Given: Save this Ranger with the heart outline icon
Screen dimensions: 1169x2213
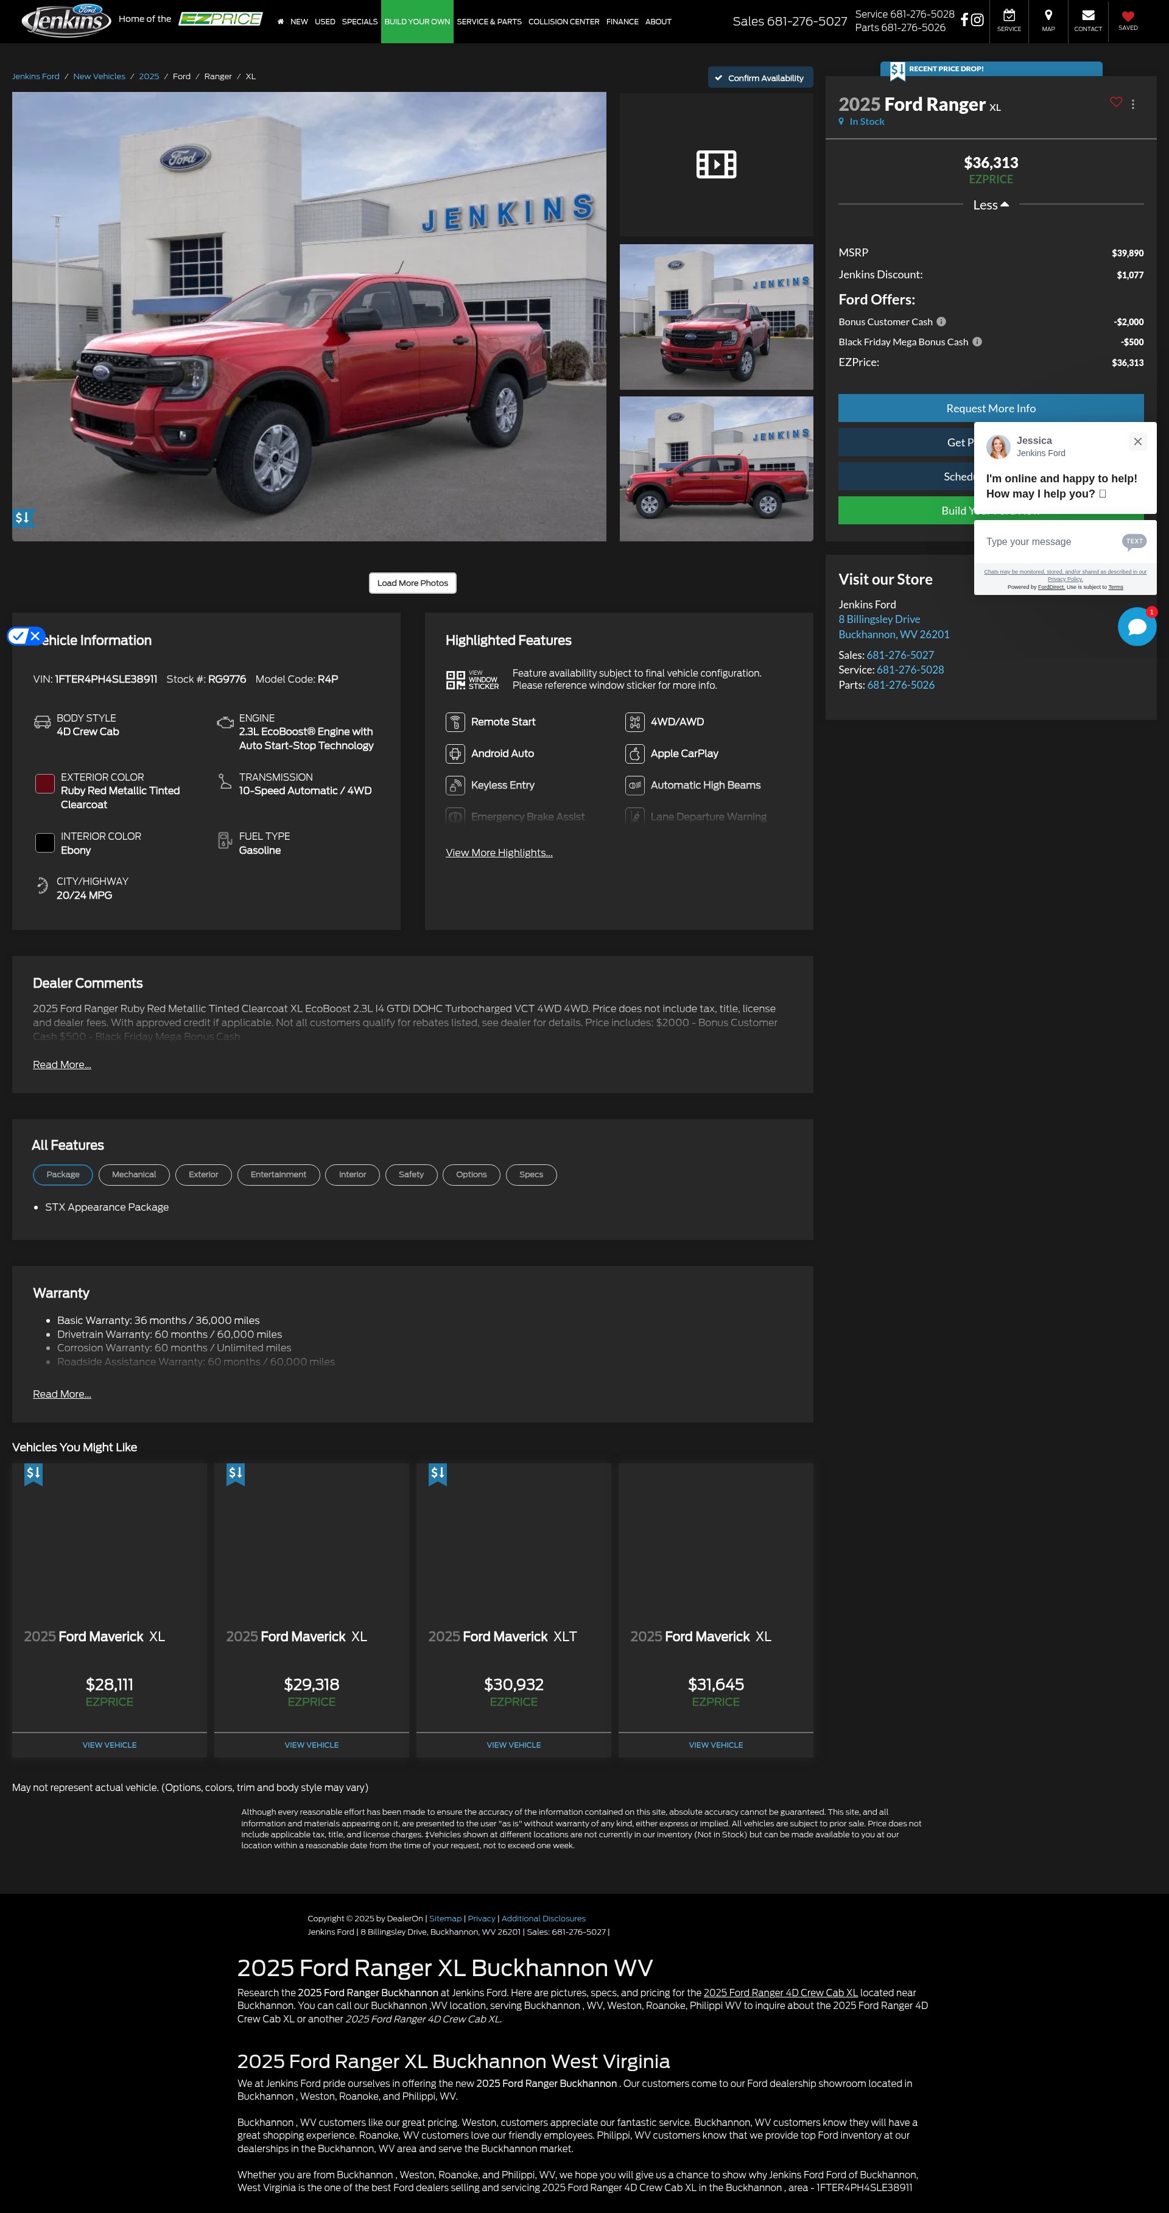Looking at the screenshot, I should pos(1116,102).
